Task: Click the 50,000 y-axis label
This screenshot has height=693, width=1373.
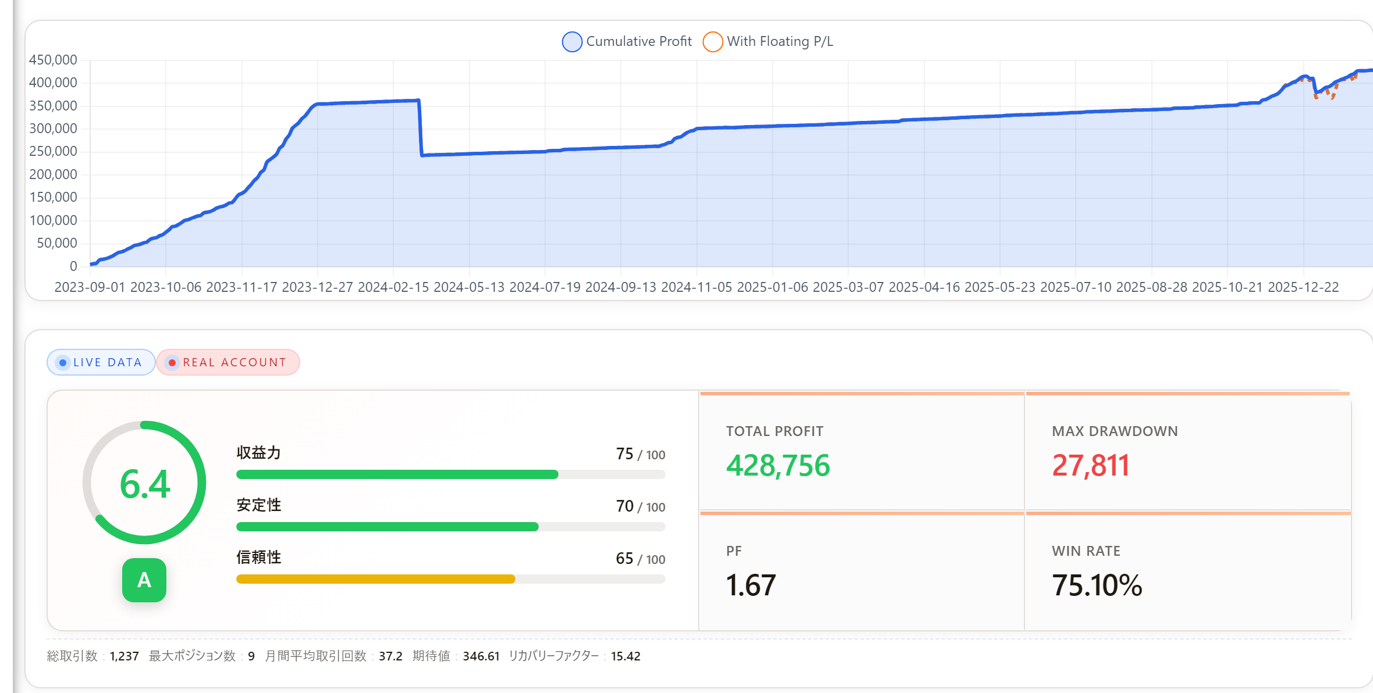Action: pos(57,243)
